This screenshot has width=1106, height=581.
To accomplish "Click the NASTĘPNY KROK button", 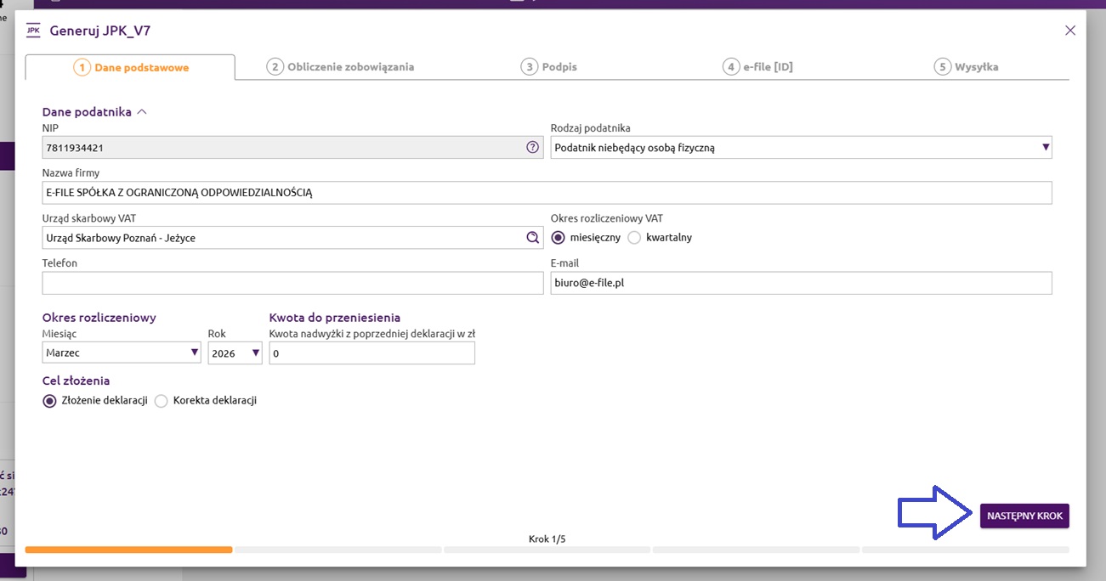I will click(x=1024, y=516).
